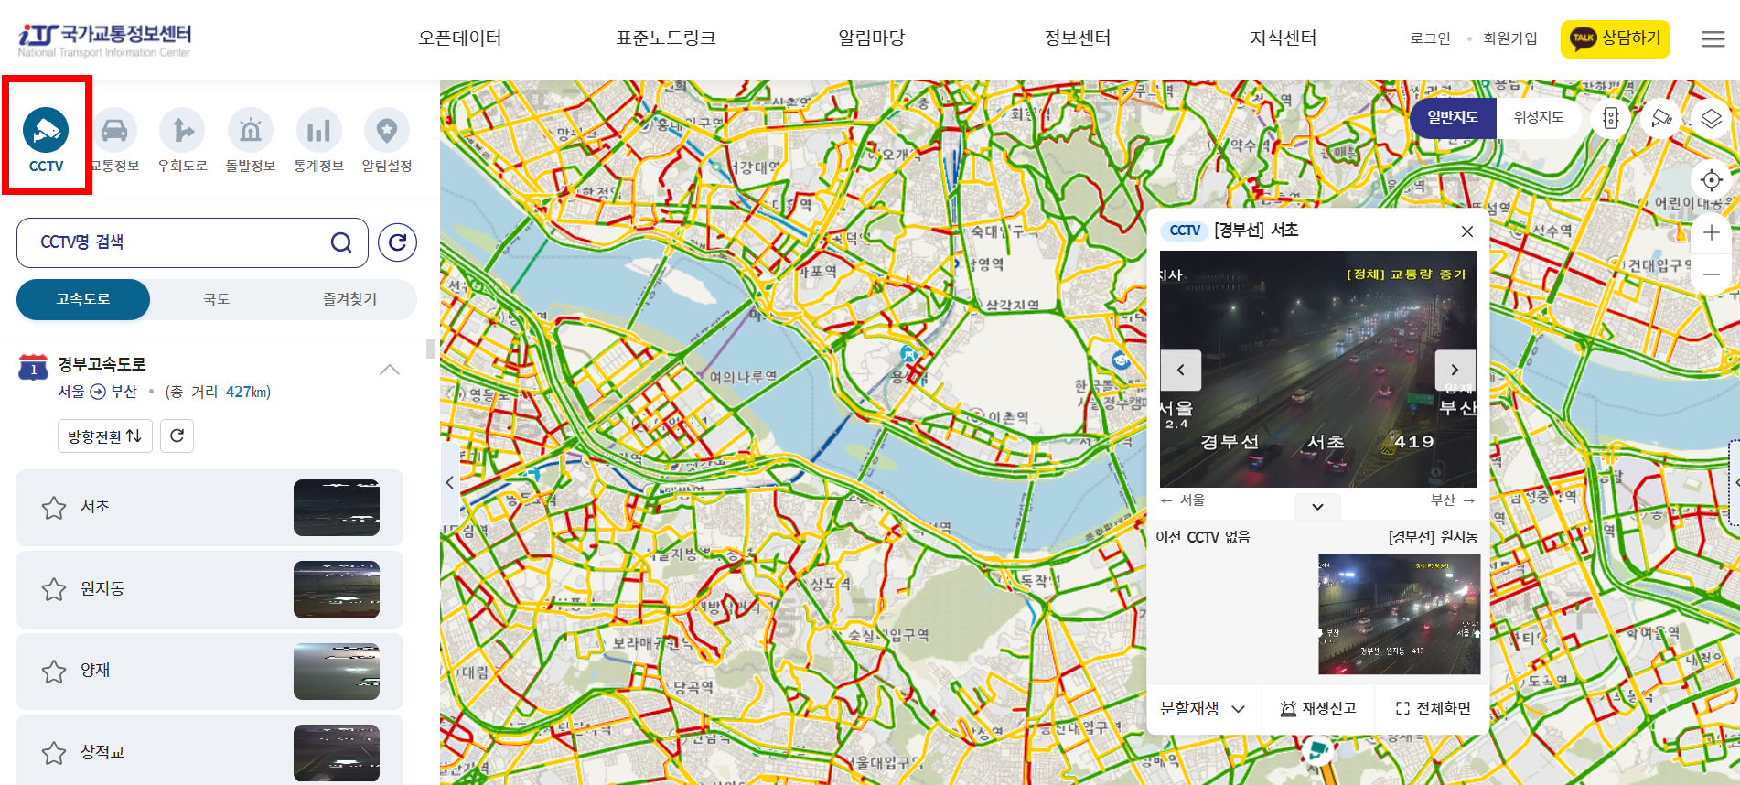Open 오픈데이터 menu
Viewport: 1740px width, 785px height.
(x=460, y=38)
